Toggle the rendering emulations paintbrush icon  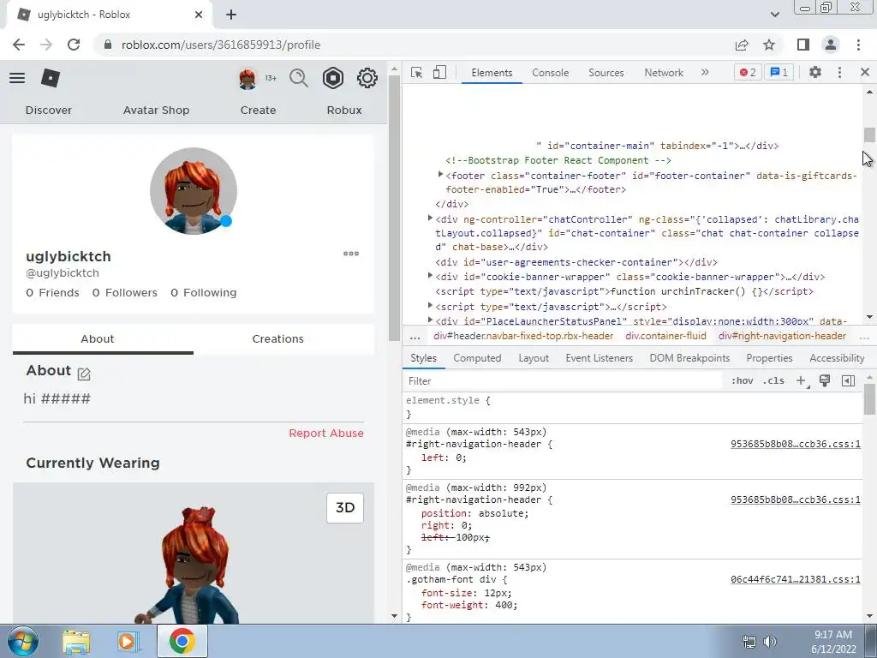click(825, 381)
